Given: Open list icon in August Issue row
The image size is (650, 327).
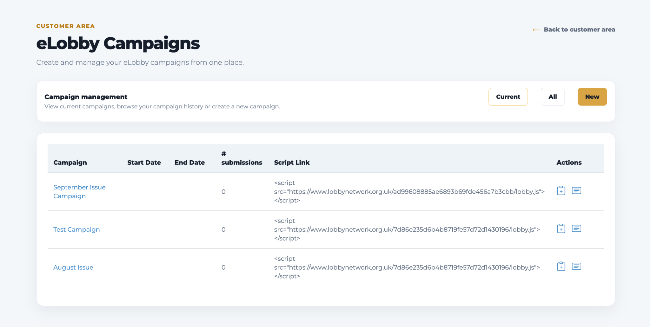Looking at the screenshot, I should [x=576, y=266].
